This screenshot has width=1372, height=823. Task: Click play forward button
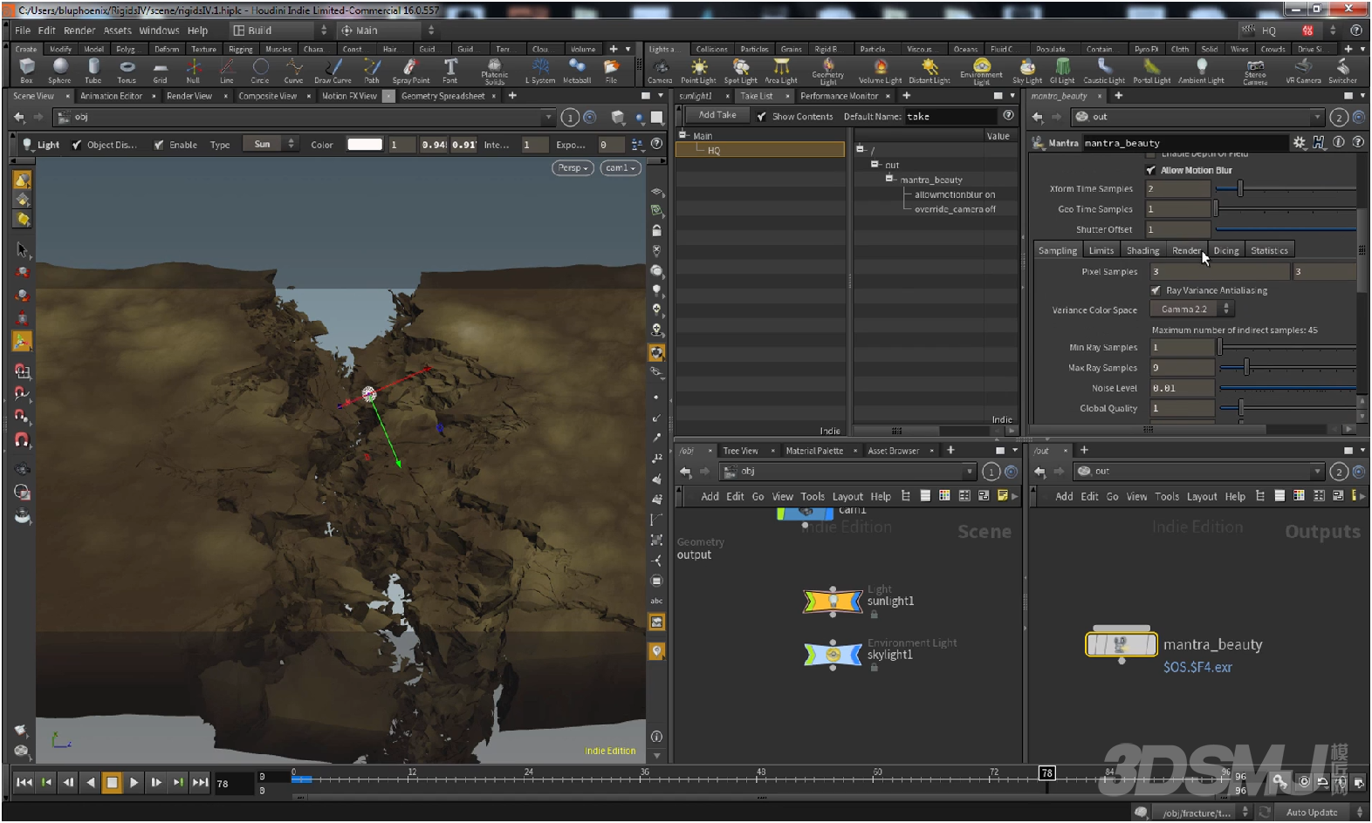(x=134, y=782)
